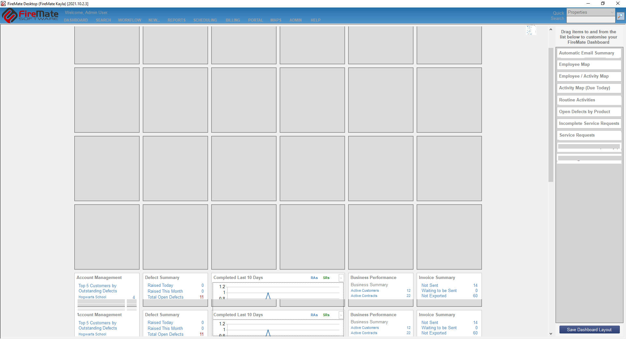Click the SRs link in Completed Last 10 Days
The height and width of the screenshot is (339, 626).
[326, 278]
